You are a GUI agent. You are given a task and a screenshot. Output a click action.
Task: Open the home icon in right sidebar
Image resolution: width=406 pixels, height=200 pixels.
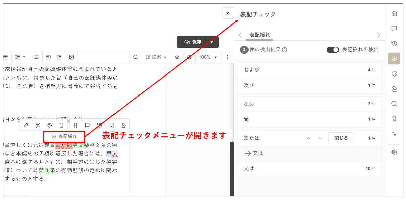[x=394, y=13]
